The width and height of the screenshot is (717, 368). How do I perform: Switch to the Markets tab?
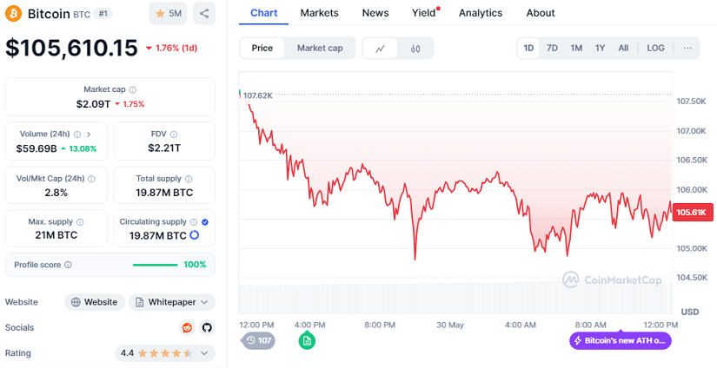click(319, 13)
